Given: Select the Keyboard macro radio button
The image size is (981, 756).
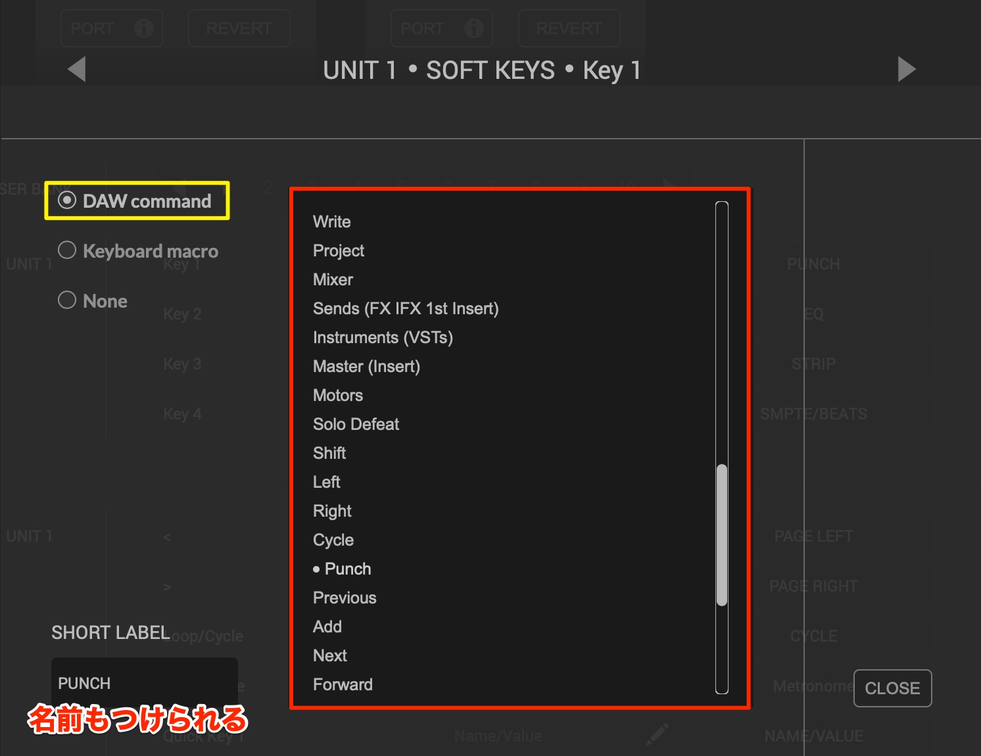Looking at the screenshot, I should 67,250.
